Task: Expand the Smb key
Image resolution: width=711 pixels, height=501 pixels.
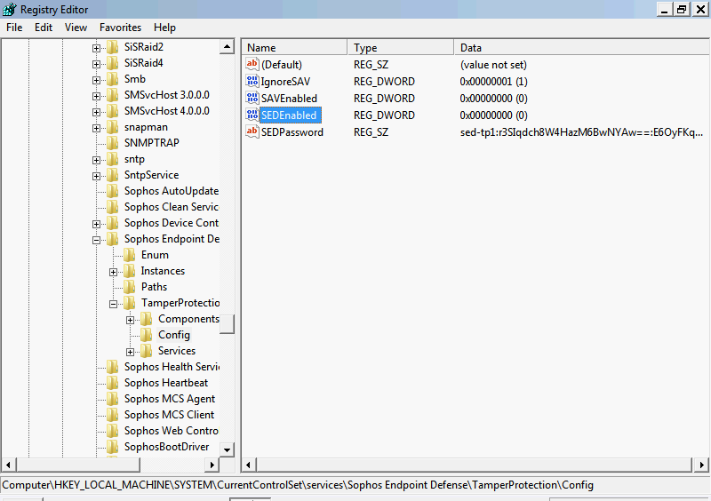Action: point(96,80)
